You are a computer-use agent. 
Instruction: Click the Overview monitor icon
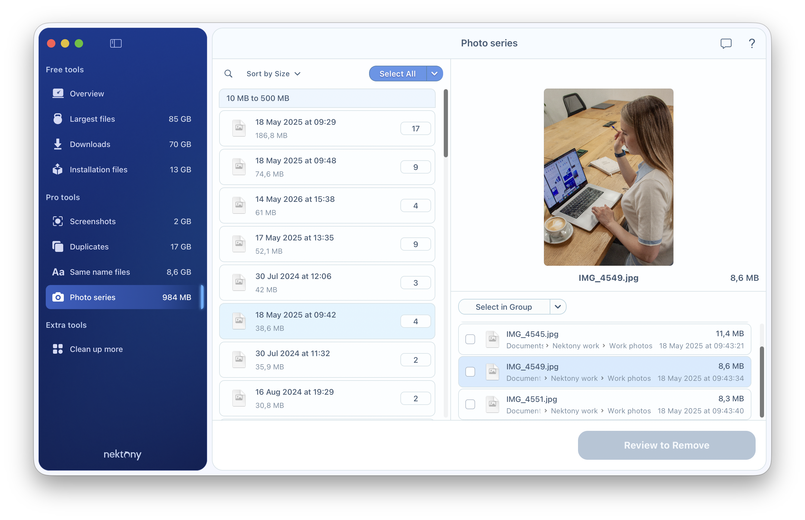[58, 93]
